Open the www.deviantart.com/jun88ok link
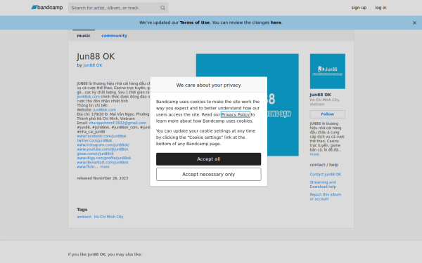 (103, 163)
